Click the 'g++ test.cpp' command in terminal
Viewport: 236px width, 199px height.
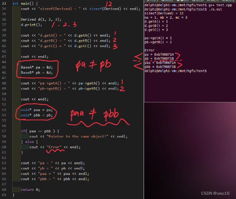pos(220,5)
